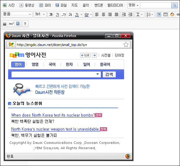The image size is (180, 166).
Task: Open link 'North Korea's nuclear weapon test is unavoidable'
Action: tap(56, 129)
